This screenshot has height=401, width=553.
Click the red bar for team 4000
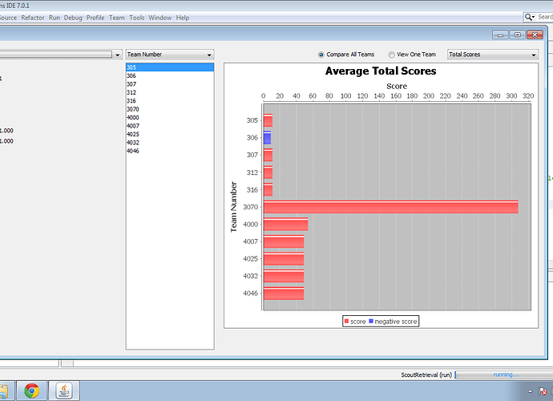tap(285, 224)
